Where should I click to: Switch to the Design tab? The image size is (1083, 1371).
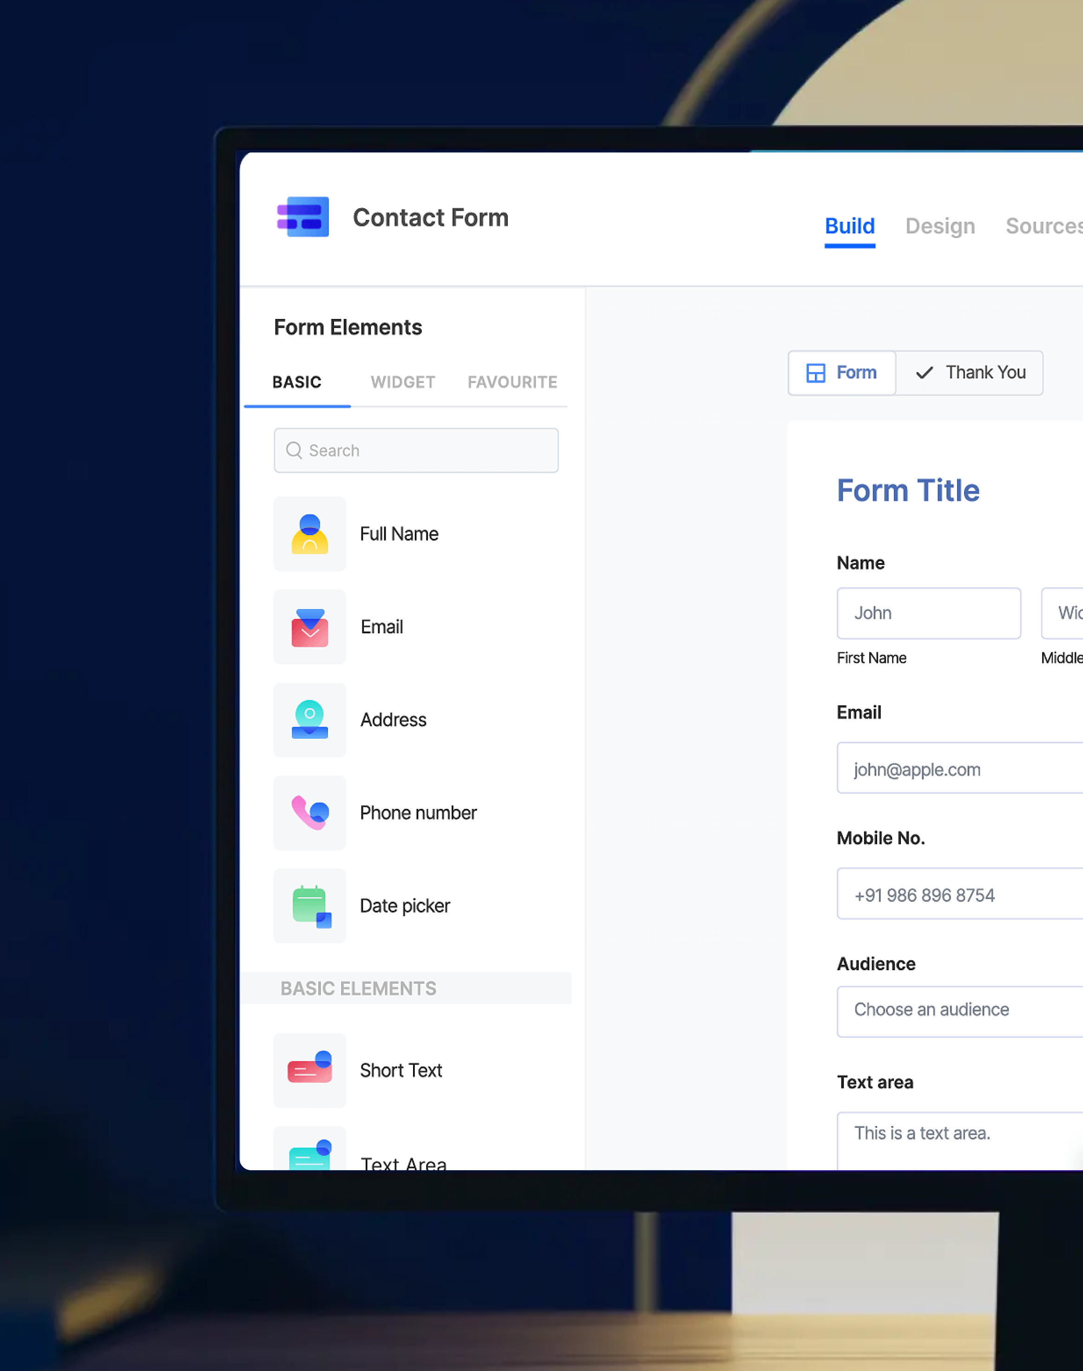tap(940, 226)
